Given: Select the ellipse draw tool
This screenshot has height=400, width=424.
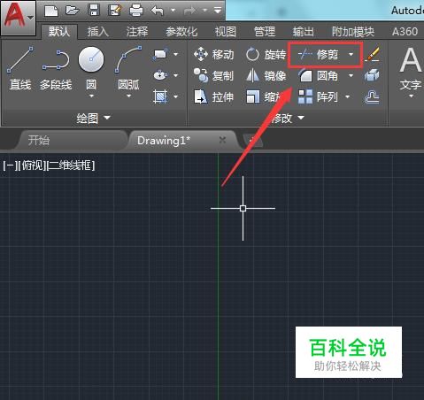Looking at the screenshot, I should 160,75.
